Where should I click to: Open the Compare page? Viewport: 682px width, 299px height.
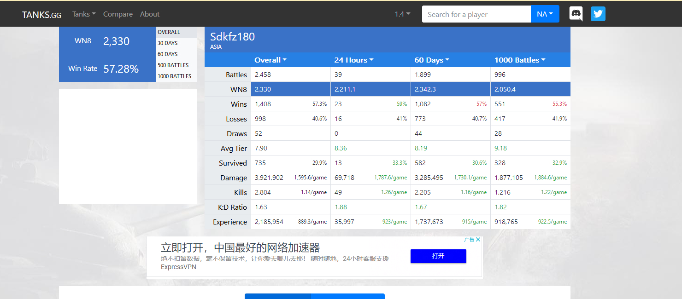tap(118, 14)
